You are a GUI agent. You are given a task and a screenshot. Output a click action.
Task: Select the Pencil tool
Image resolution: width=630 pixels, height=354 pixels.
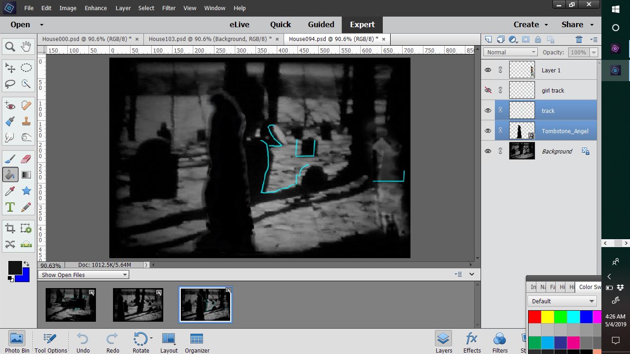click(26, 207)
